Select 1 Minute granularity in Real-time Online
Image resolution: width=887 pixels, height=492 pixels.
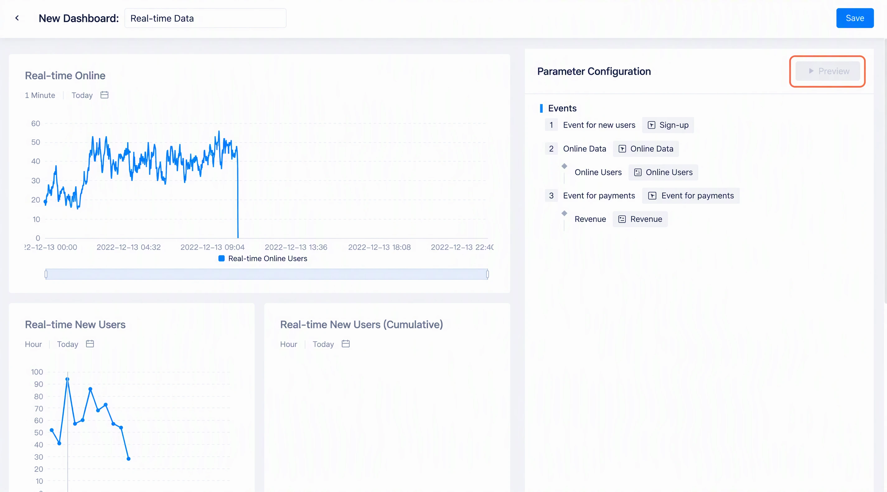click(40, 95)
